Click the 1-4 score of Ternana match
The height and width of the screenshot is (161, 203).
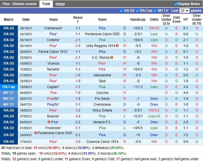click(x=78, y=69)
